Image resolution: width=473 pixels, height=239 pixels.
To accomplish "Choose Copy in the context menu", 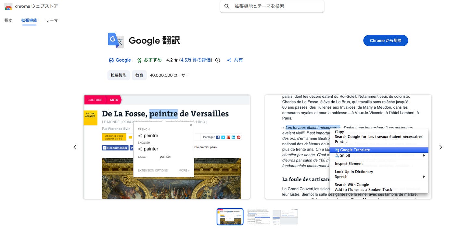I will [339, 132].
